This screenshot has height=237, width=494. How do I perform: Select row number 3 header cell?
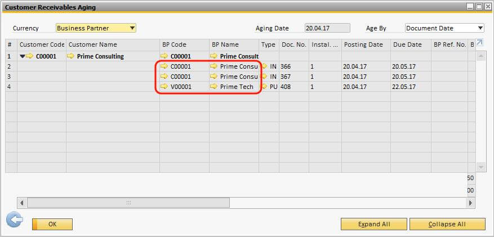point(11,77)
